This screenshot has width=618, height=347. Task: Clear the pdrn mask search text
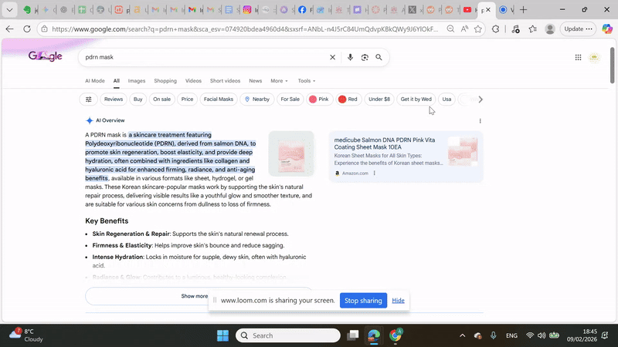333,57
